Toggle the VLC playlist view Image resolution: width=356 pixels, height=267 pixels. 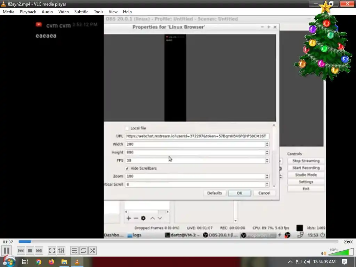74,251
